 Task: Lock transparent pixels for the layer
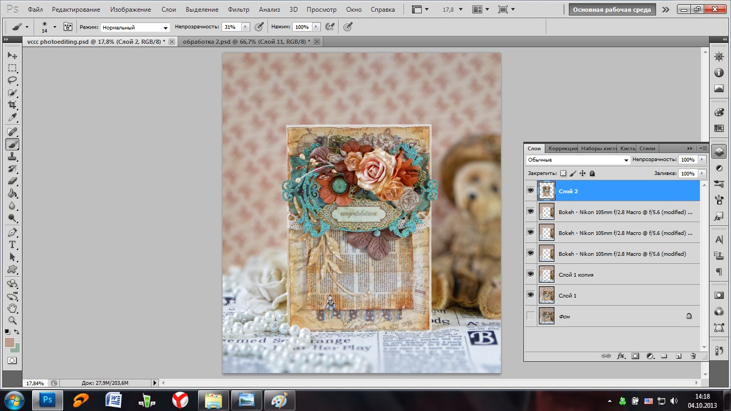coord(563,173)
